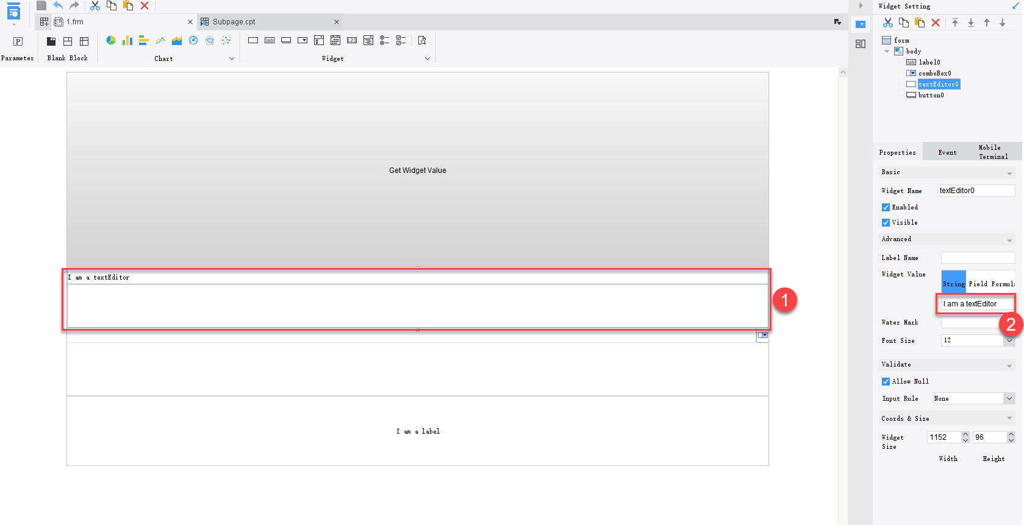Expand the Chart group dropdown arrow
The image size is (1024, 525).
click(x=232, y=58)
